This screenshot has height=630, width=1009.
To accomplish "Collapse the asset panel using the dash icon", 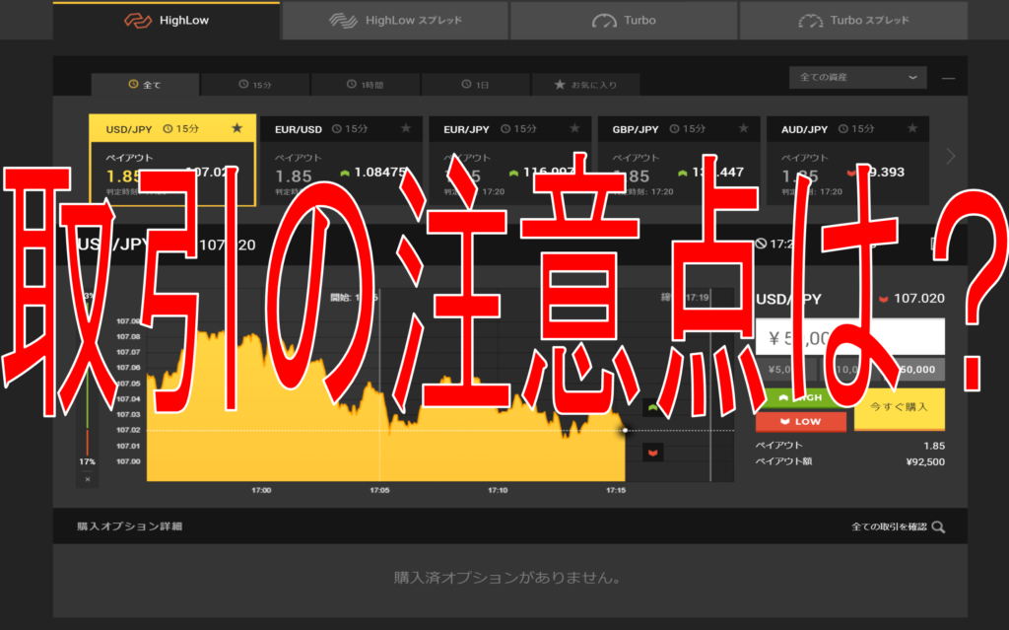I will pos(948,78).
